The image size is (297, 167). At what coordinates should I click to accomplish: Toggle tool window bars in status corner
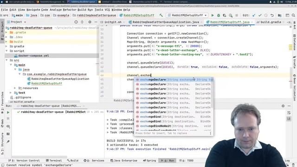[3, 165]
